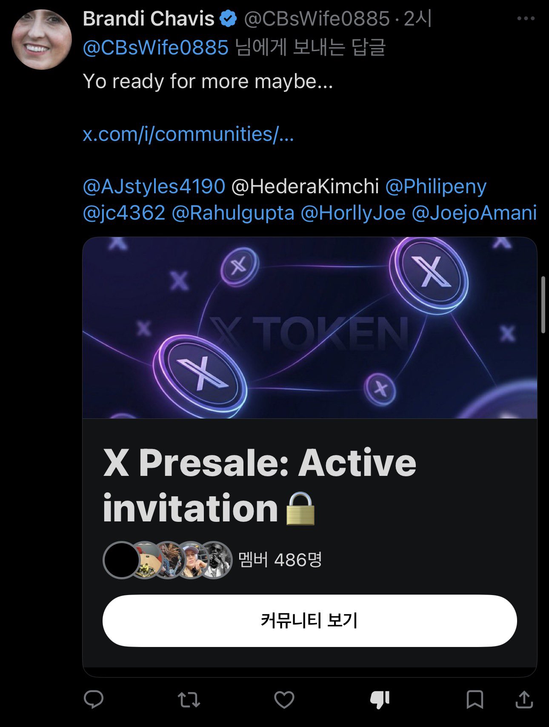Open the @jc4362 mention
Image resolution: width=549 pixels, height=727 pixels.
coord(124,212)
